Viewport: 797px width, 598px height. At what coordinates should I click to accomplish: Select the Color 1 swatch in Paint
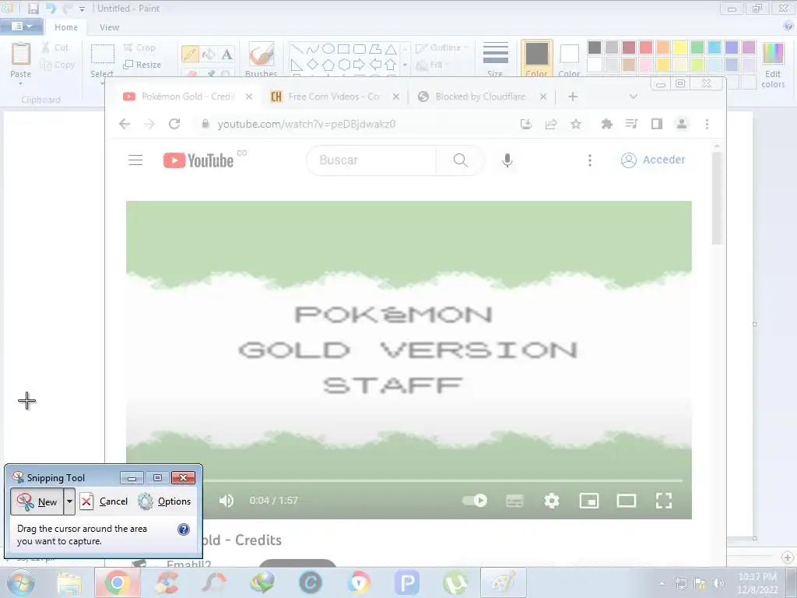coord(536,59)
